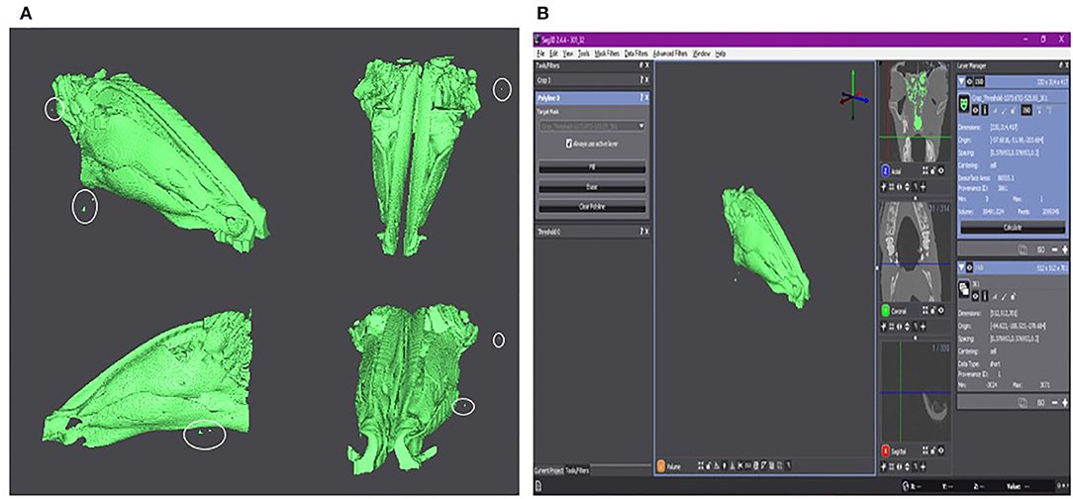Open the Coronal view type selector

(885, 311)
